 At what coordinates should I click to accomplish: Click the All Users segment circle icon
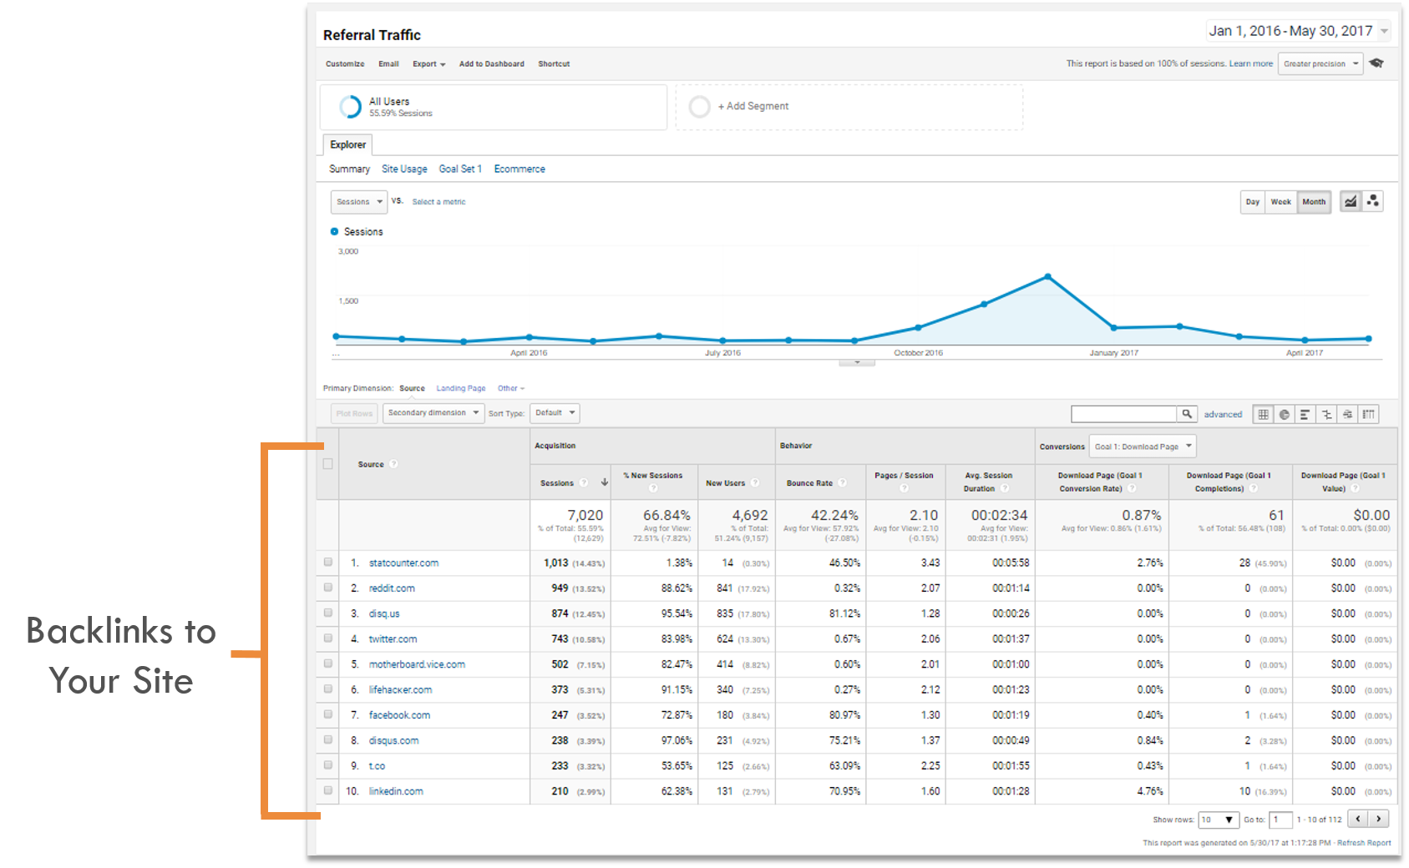point(350,107)
